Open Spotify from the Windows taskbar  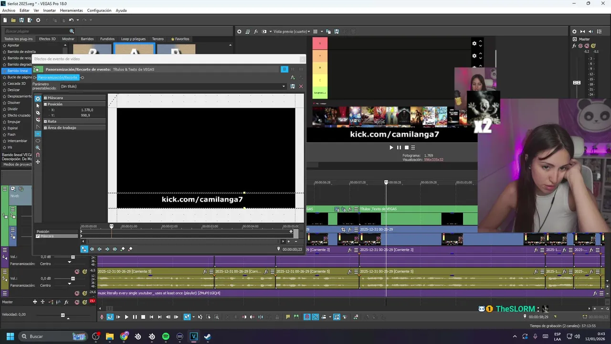tap(166, 336)
